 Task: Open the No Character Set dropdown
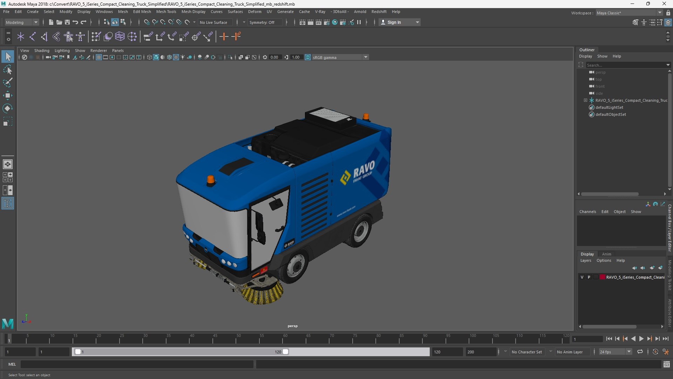click(526, 352)
